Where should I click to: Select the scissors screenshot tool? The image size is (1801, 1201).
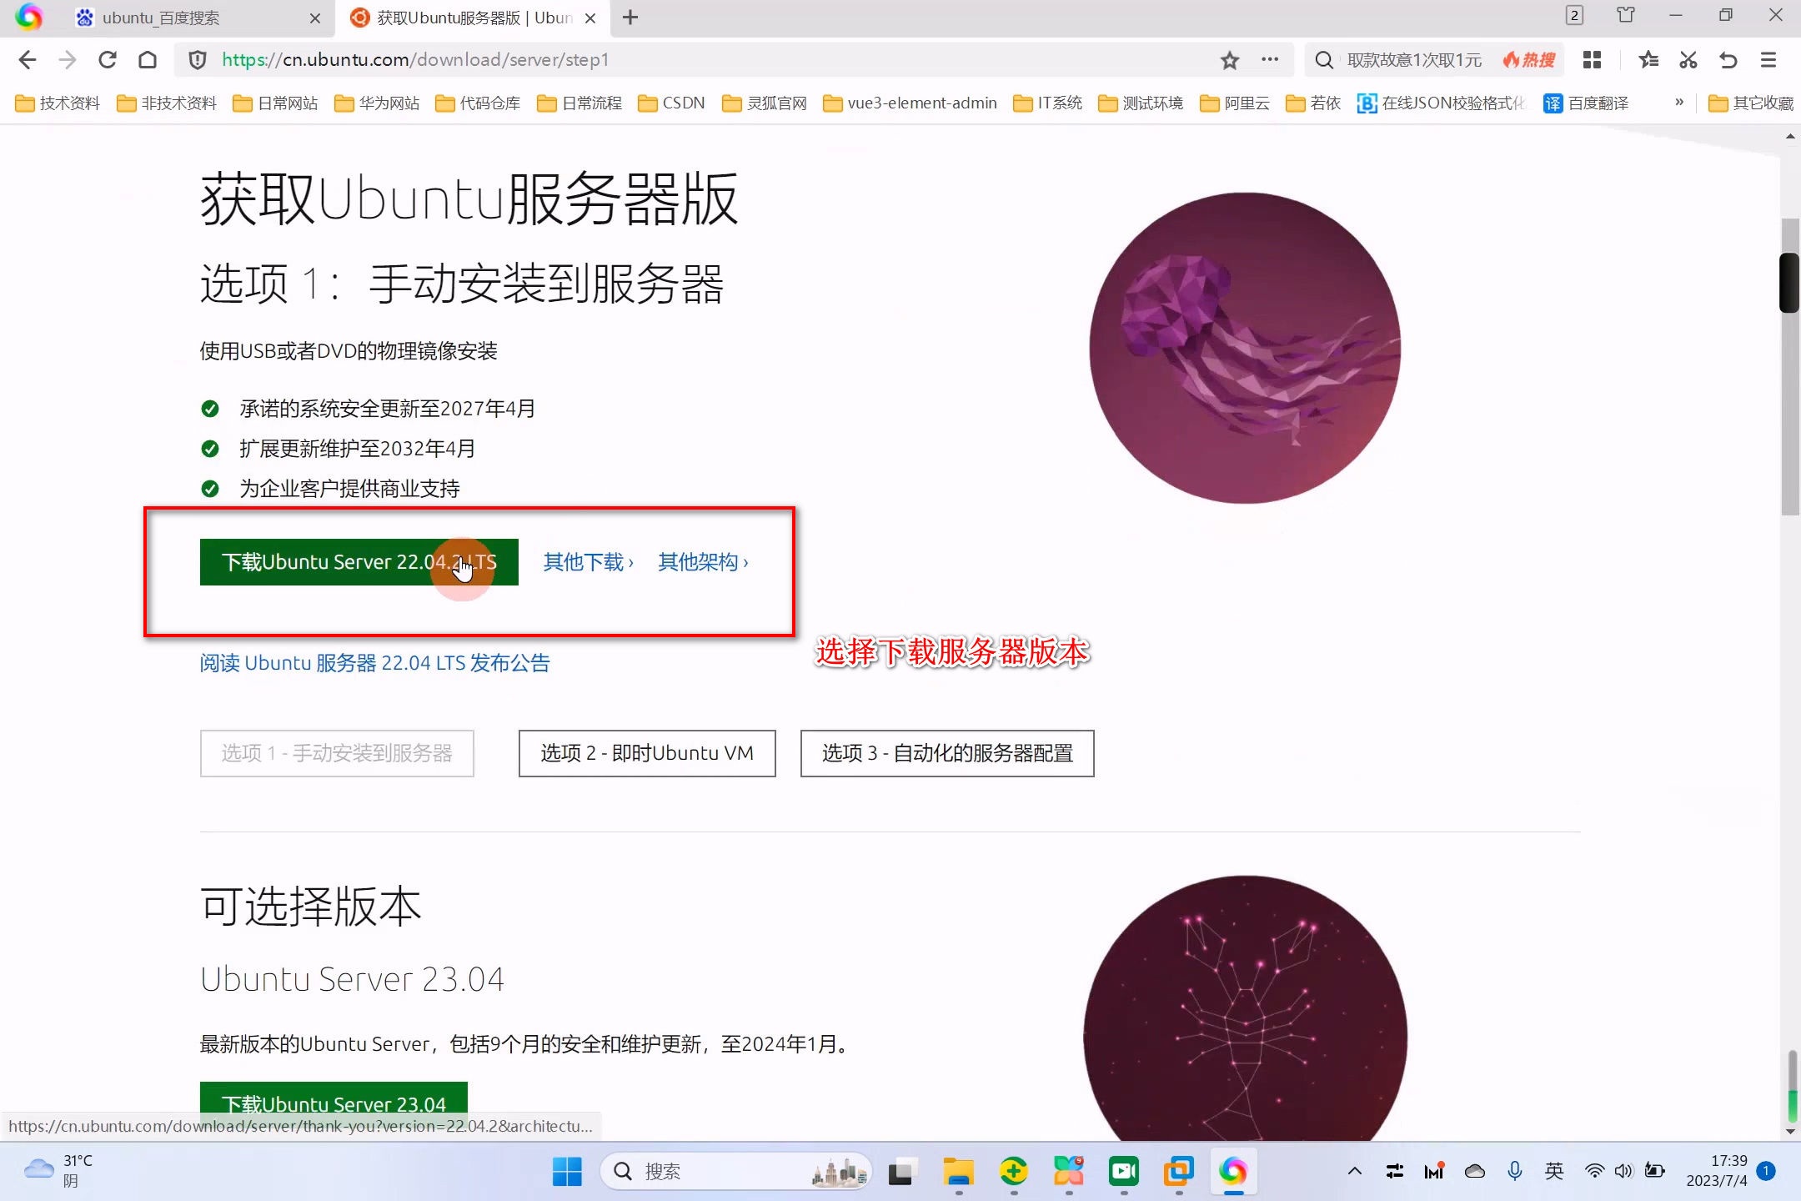(x=1688, y=60)
